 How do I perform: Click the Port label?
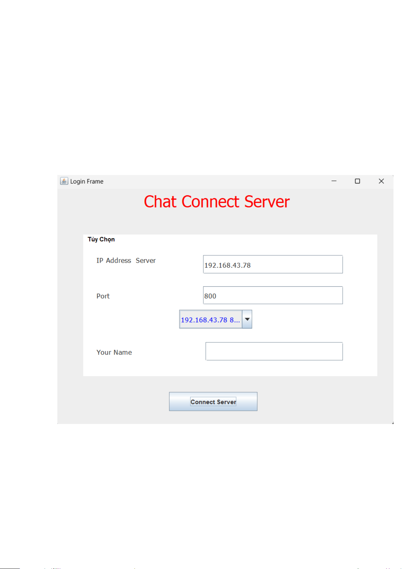pyautogui.click(x=103, y=296)
